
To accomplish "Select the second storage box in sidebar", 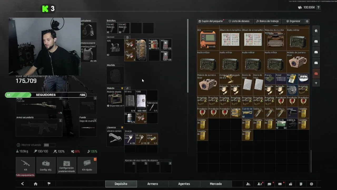I will (316, 52).
